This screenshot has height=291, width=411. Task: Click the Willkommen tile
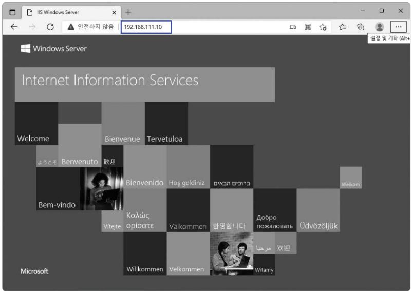click(145, 254)
